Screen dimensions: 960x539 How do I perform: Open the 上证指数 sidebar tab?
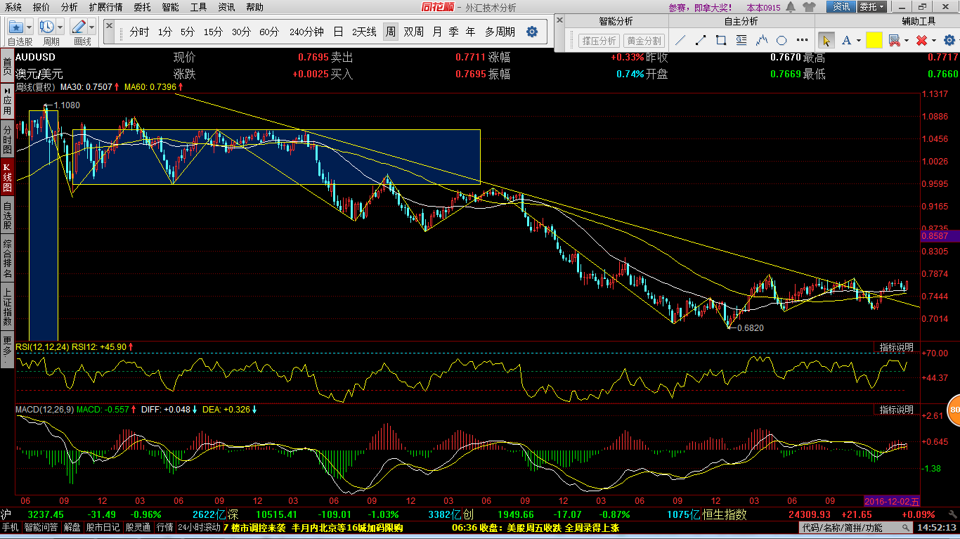click(7, 306)
